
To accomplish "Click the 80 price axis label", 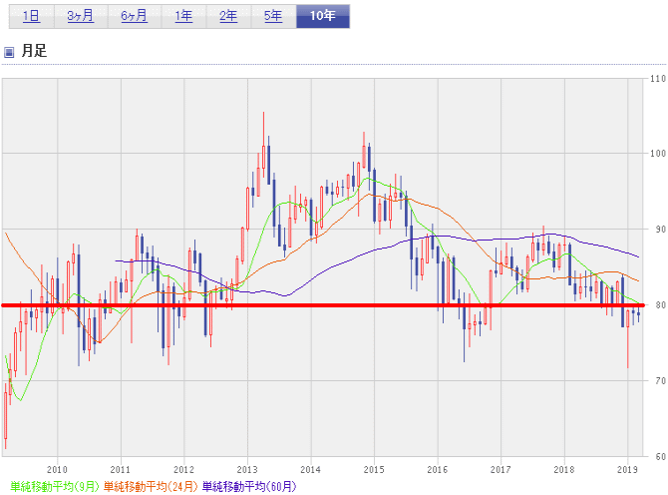I will [660, 305].
